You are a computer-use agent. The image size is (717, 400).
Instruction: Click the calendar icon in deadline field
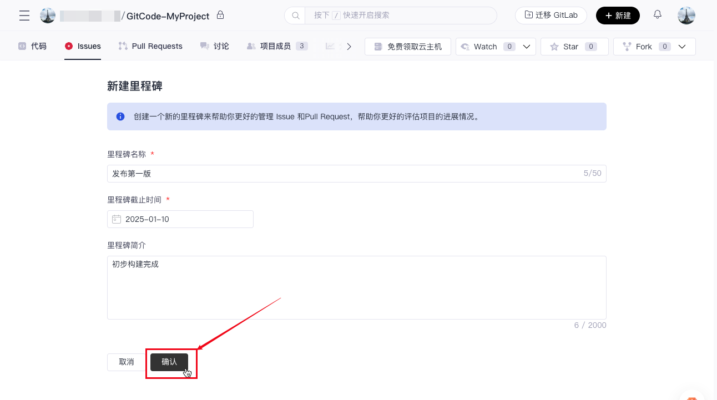coord(117,219)
